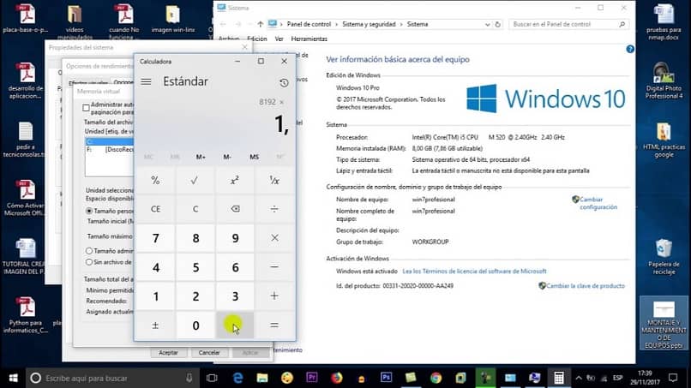Click digit 5 in Calculator
Image resolution: width=691 pixels, height=388 pixels.
pos(195,267)
